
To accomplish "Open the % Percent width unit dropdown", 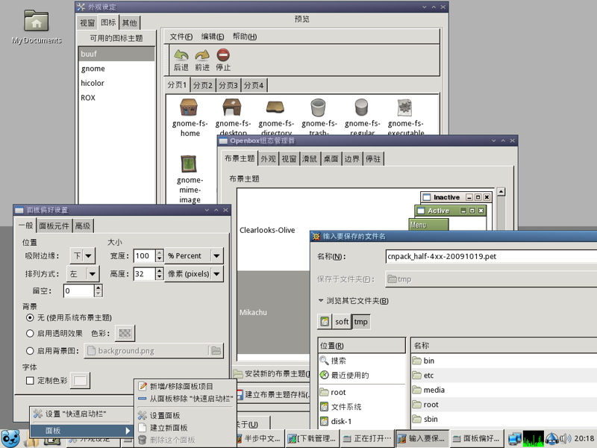I will (194, 255).
